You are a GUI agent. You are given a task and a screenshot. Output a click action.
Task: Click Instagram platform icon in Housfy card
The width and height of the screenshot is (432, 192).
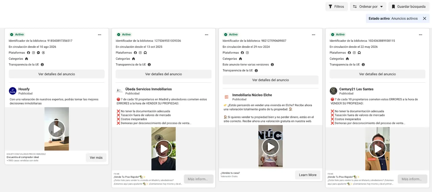coord(33,53)
